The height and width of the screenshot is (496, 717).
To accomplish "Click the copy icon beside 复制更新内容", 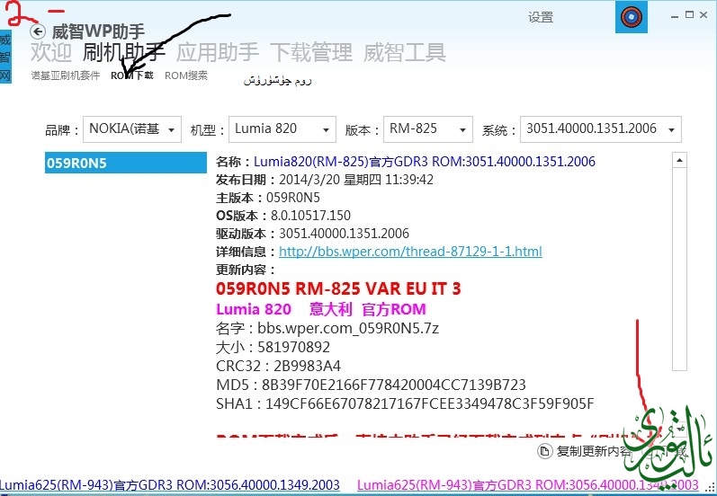I will click(544, 451).
